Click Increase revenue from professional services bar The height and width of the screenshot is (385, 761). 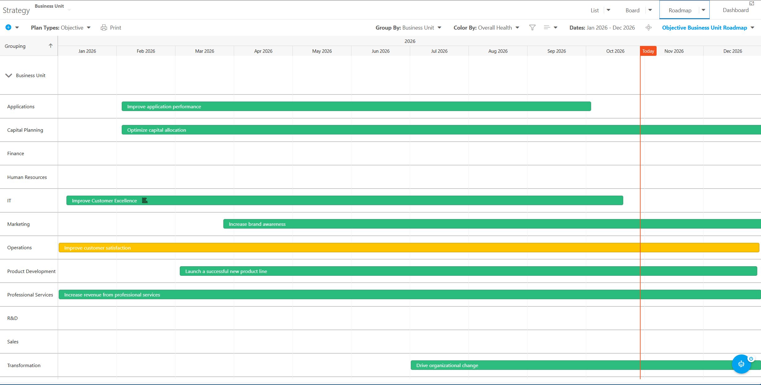pyautogui.click(x=410, y=295)
